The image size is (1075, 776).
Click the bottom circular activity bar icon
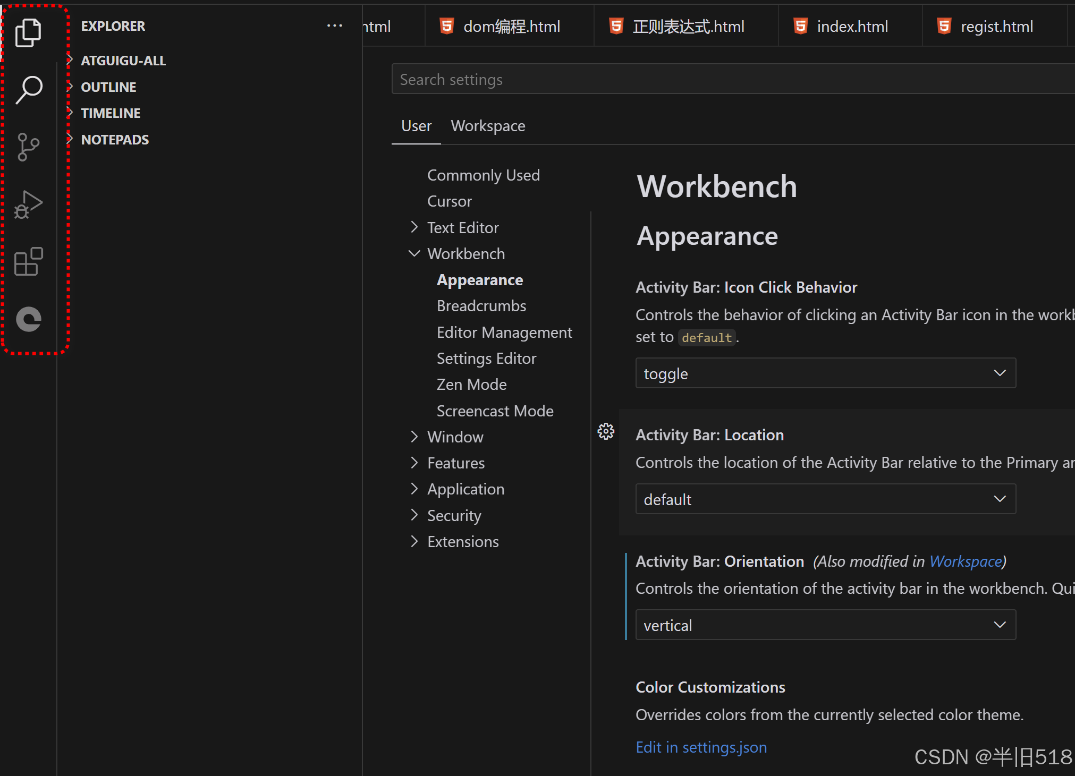[x=28, y=319]
